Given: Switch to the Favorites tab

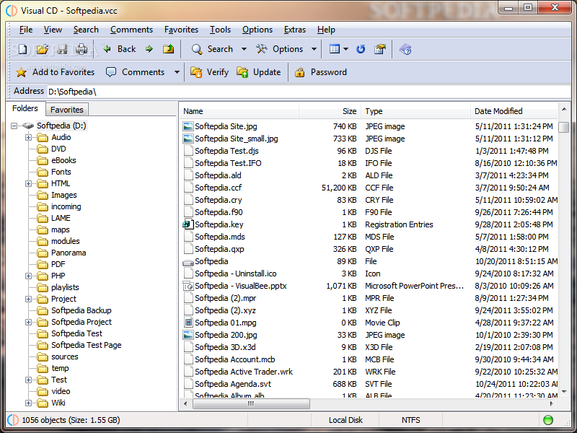Looking at the screenshot, I should click(x=67, y=110).
